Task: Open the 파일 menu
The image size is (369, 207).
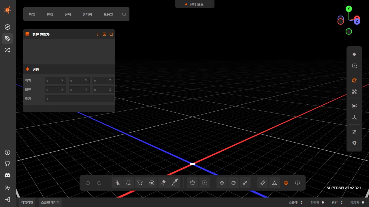Action: point(32,14)
